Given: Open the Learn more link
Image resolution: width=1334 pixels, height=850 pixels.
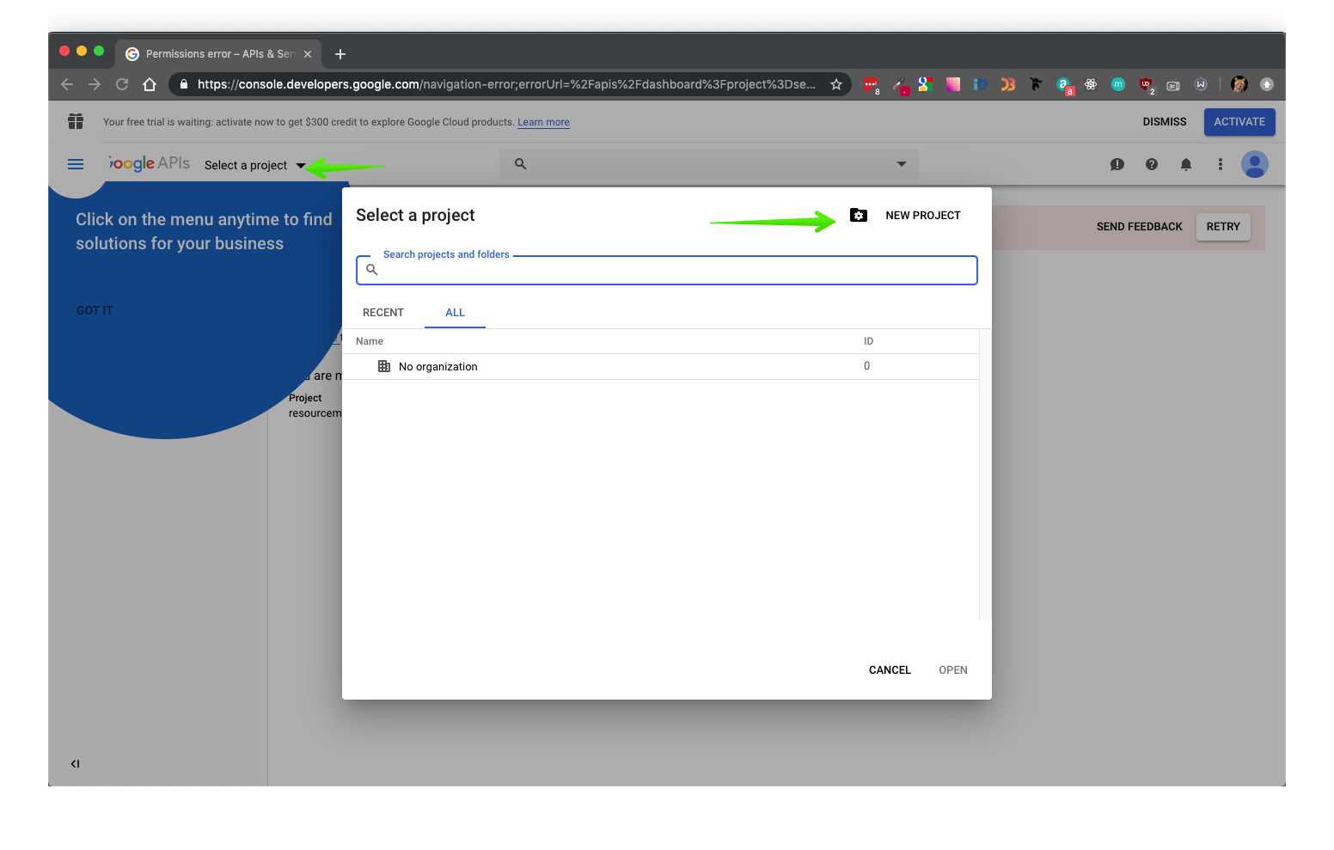Looking at the screenshot, I should [x=543, y=121].
